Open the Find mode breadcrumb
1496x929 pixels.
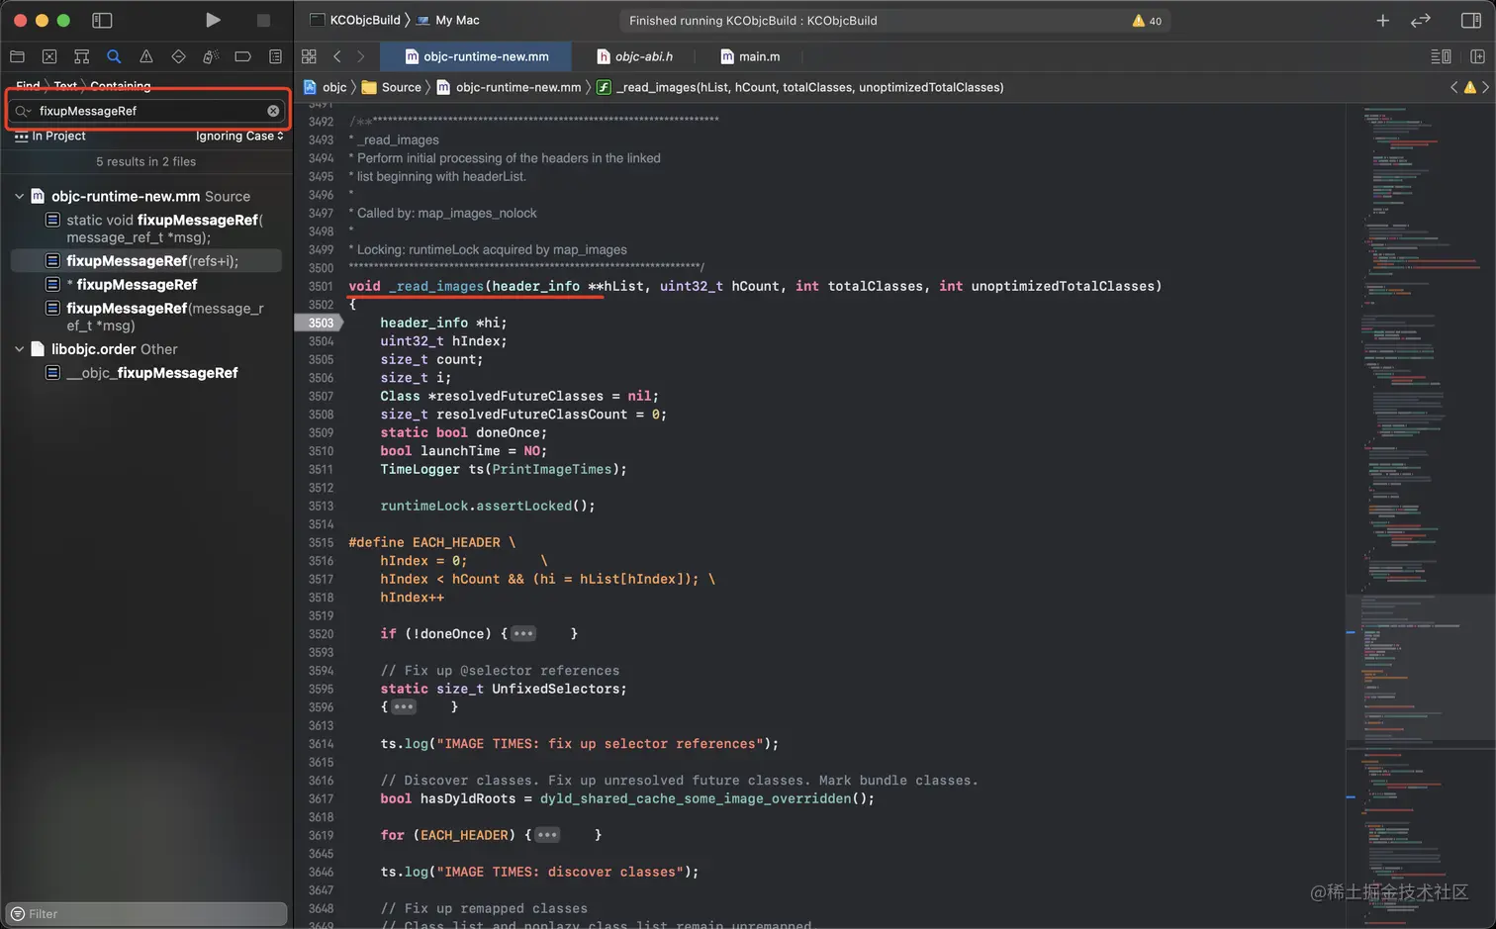pos(28,86)
